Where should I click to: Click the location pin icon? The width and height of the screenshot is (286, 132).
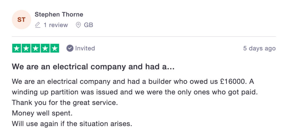78,25
